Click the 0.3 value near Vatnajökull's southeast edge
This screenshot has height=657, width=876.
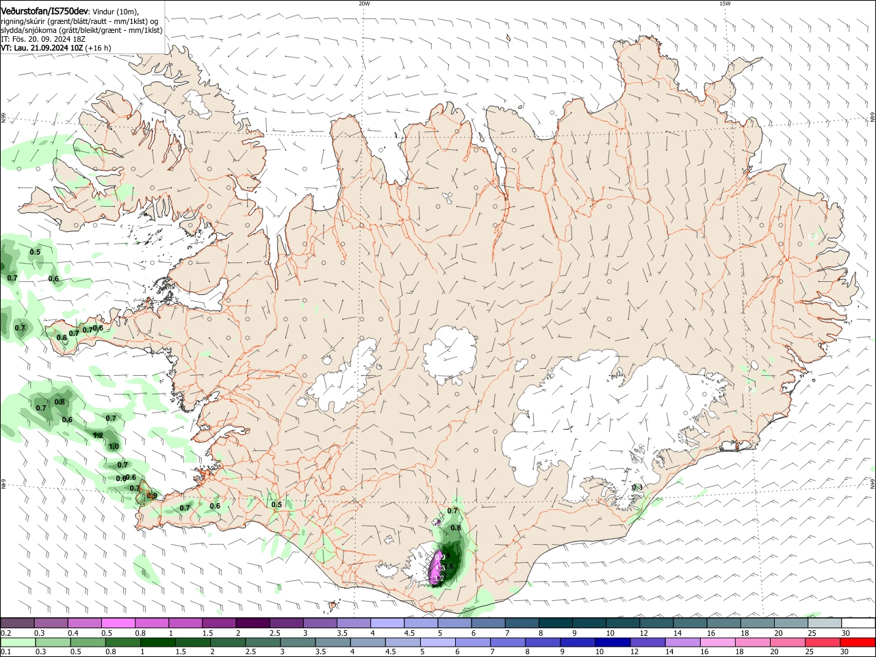(637, 487)
